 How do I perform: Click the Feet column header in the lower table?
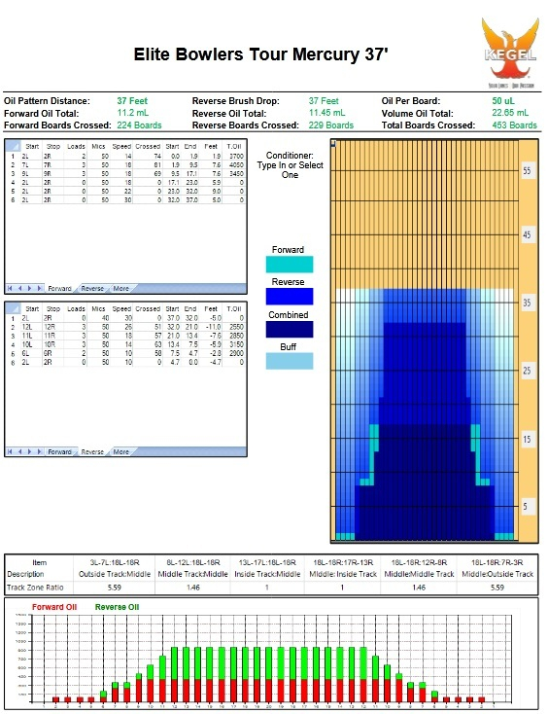point(211,308)
